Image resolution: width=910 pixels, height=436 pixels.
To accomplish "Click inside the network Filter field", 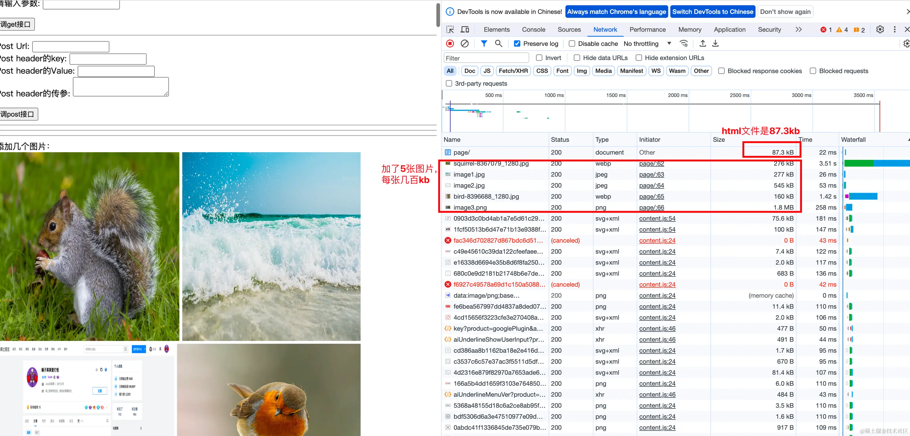I will pyautogui.click(x=486, y=58).
